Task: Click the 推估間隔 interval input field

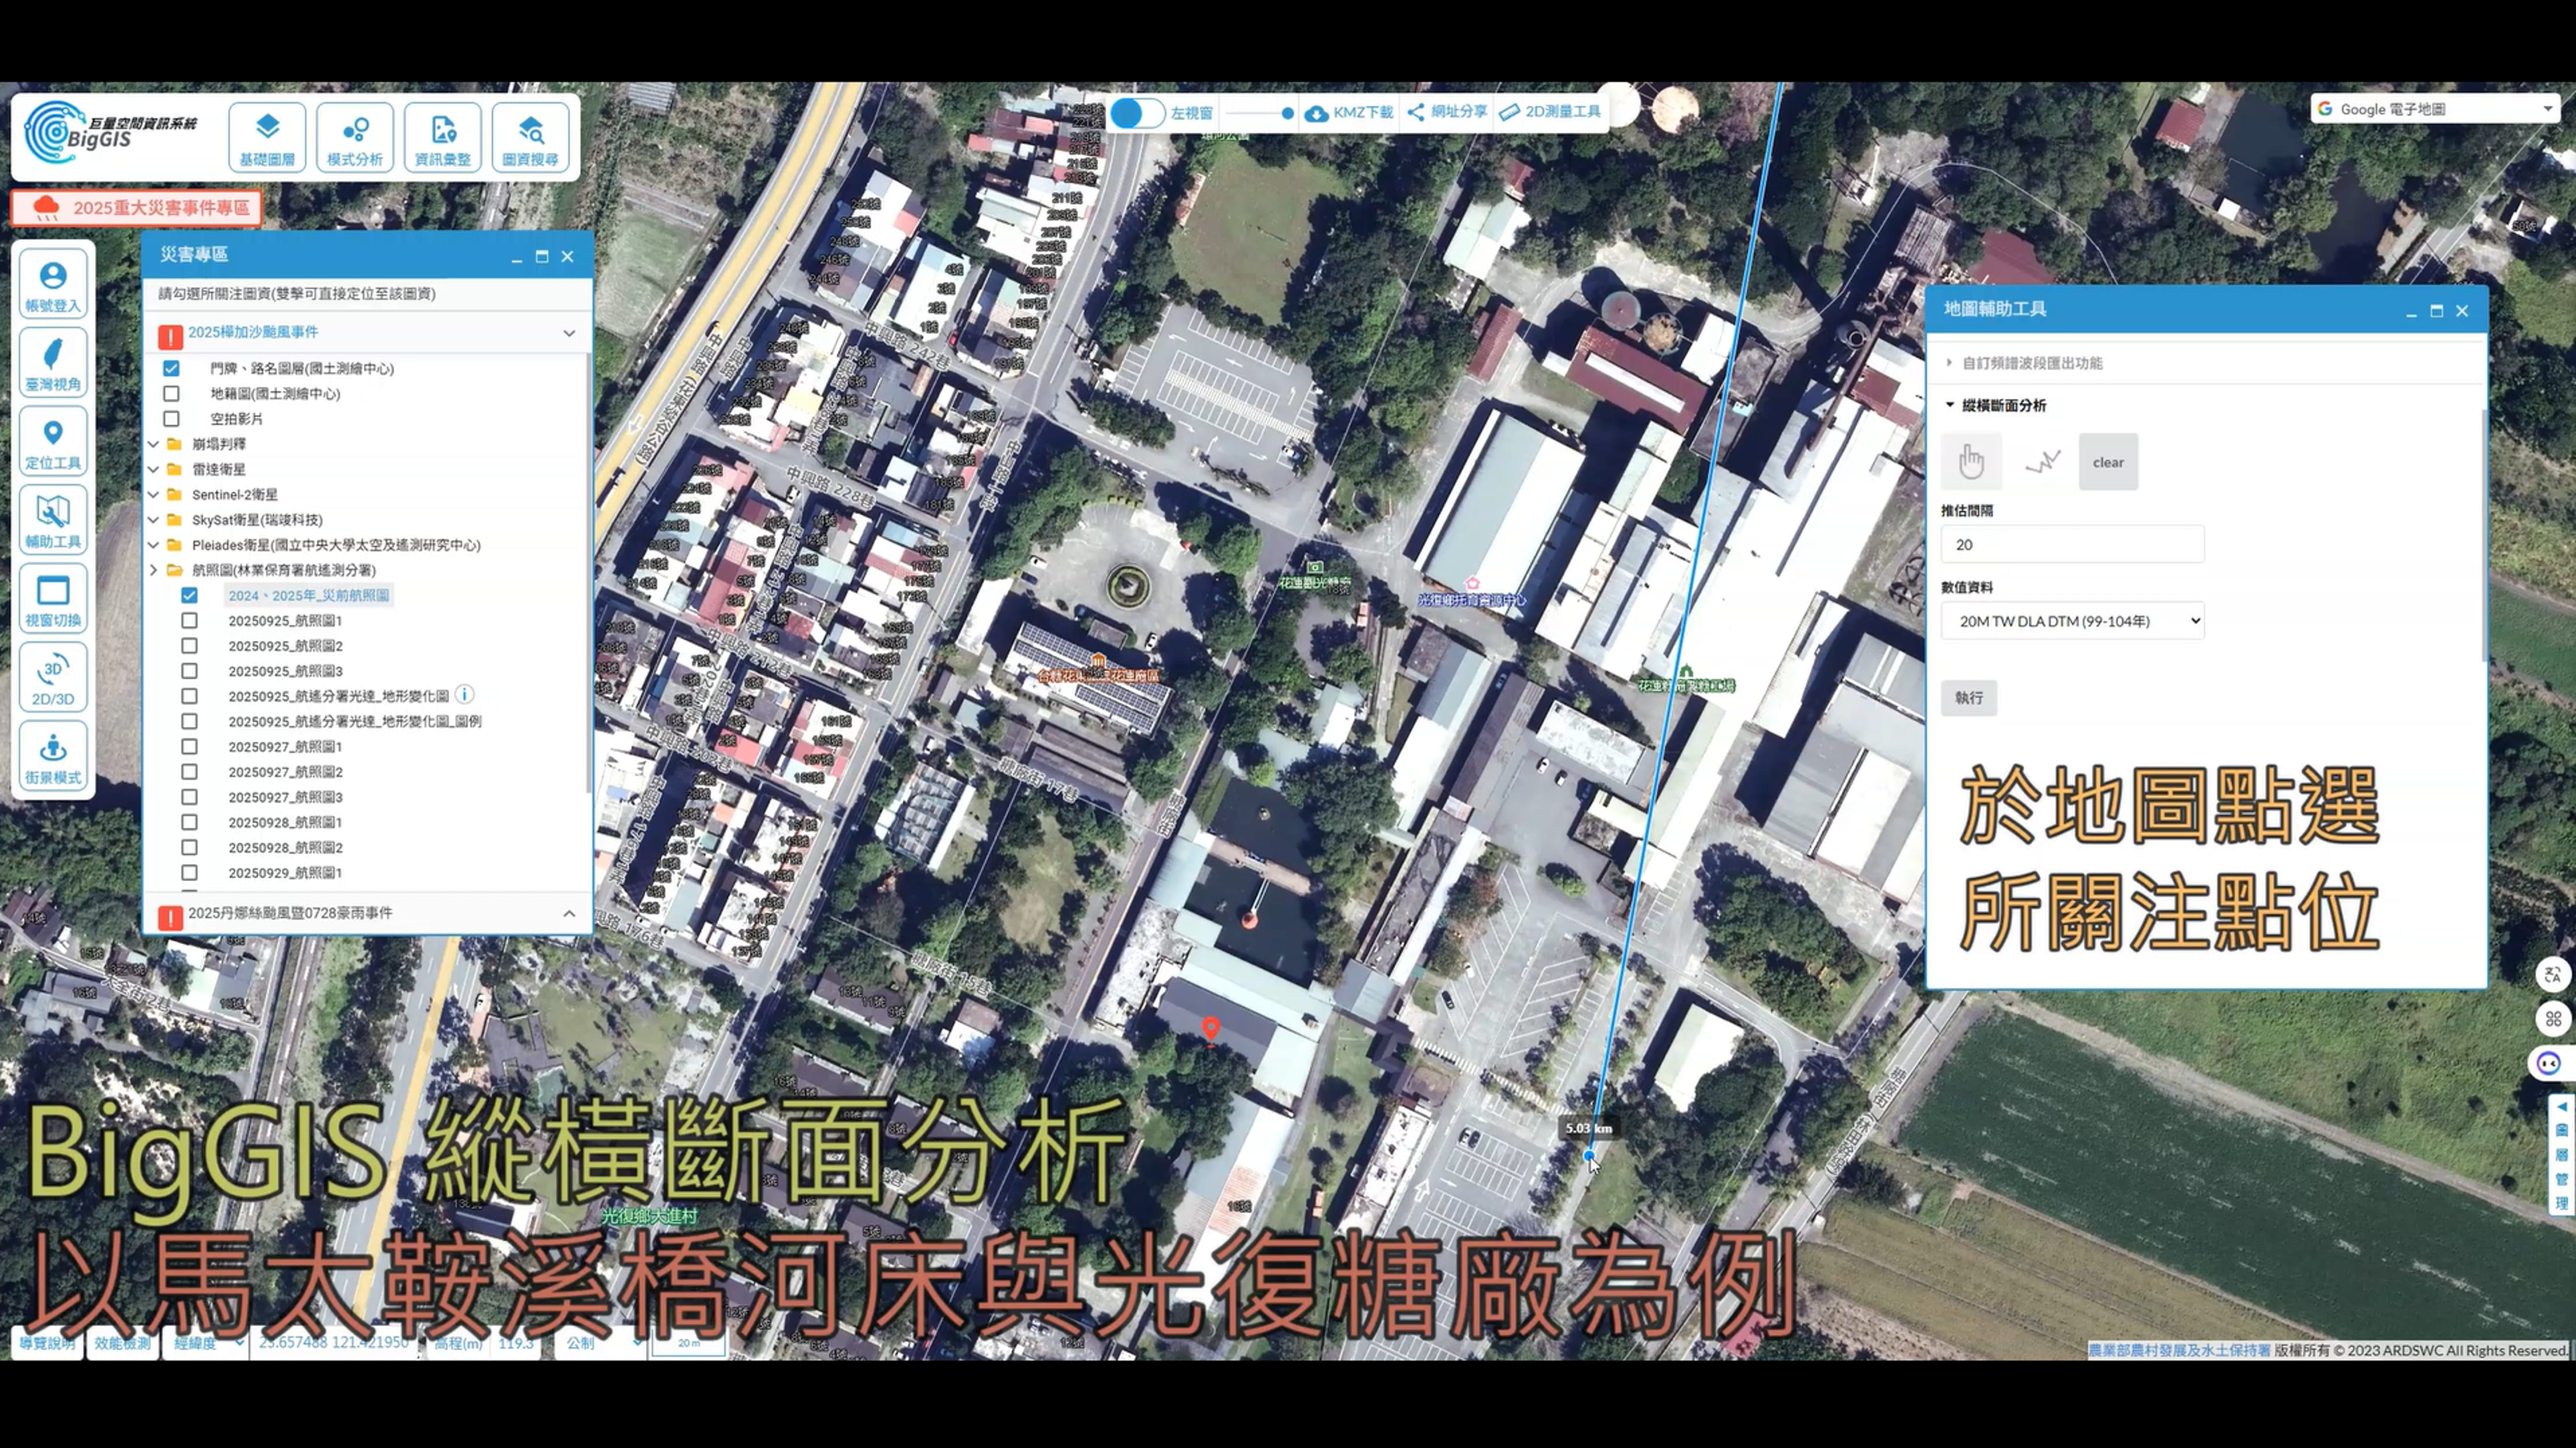Action: tap(2072, 544)
